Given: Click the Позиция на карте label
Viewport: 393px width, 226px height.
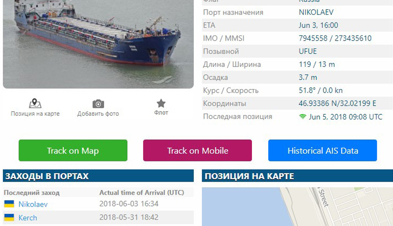Looking at the screenshot, I should click(35, 113).
